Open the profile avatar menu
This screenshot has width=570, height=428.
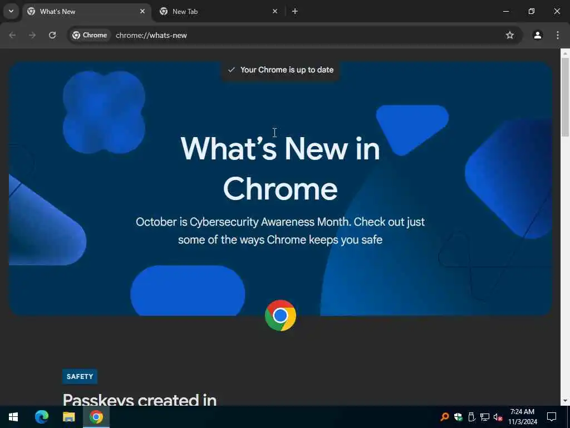tap(537, 35)
